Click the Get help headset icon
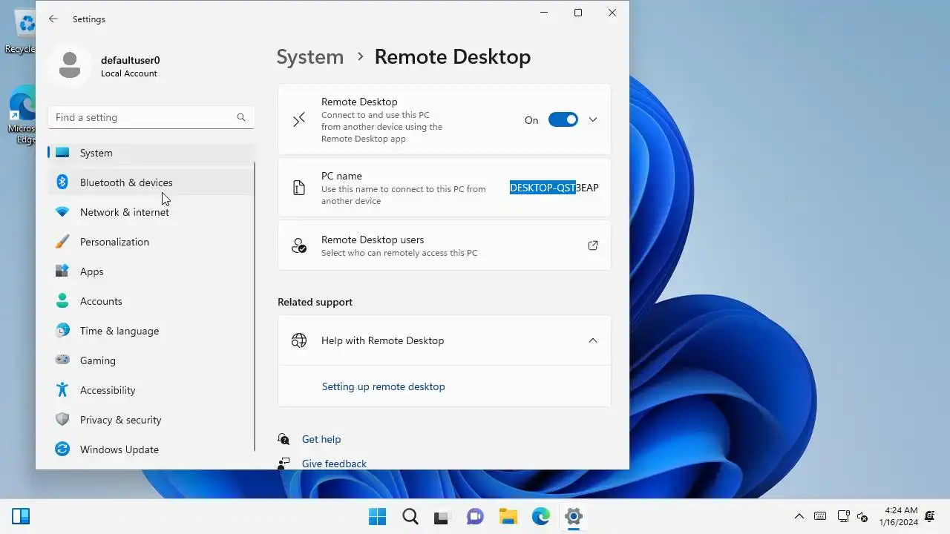The height and width of the screenshot is (534, 950). 284,439
